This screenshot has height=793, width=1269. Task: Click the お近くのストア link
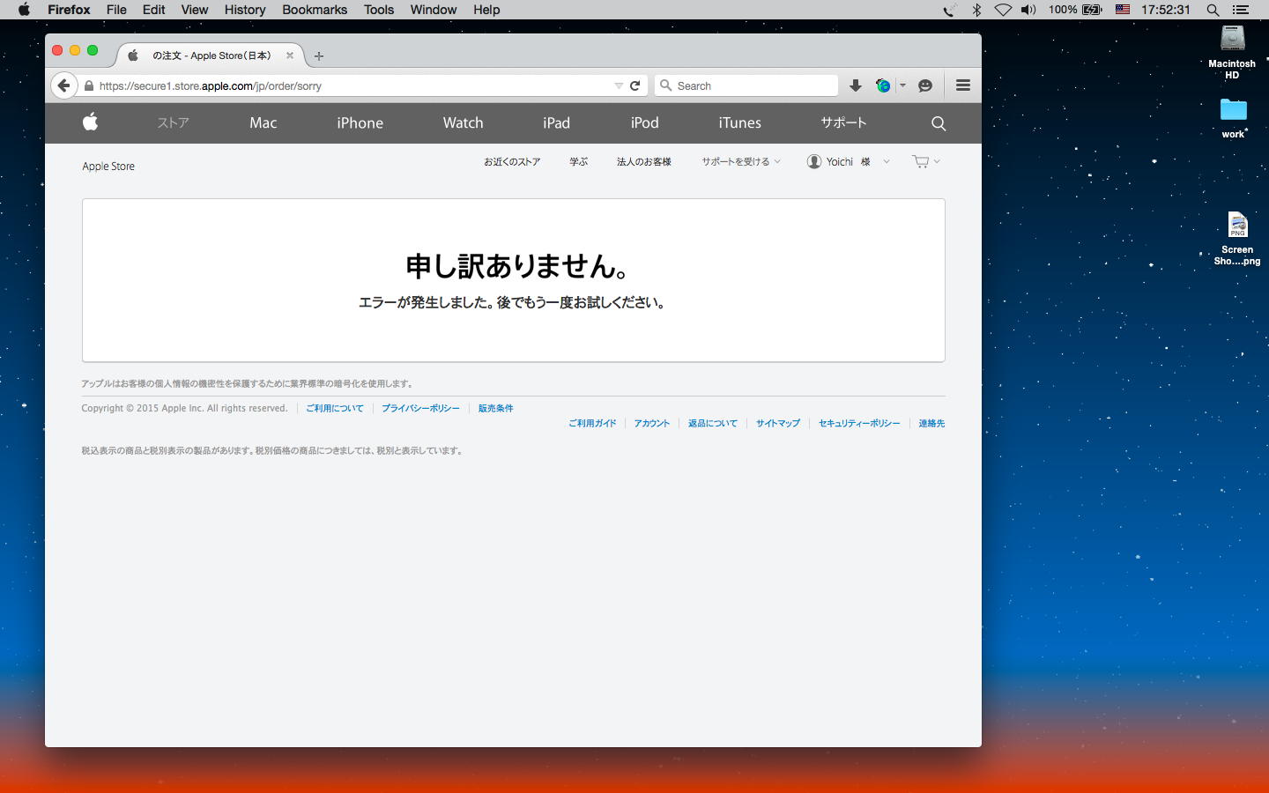coord(512,162)
